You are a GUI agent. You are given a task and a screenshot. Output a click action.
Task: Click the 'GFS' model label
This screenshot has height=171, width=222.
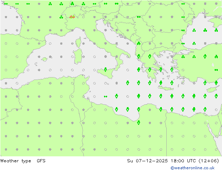click(41, 161)
